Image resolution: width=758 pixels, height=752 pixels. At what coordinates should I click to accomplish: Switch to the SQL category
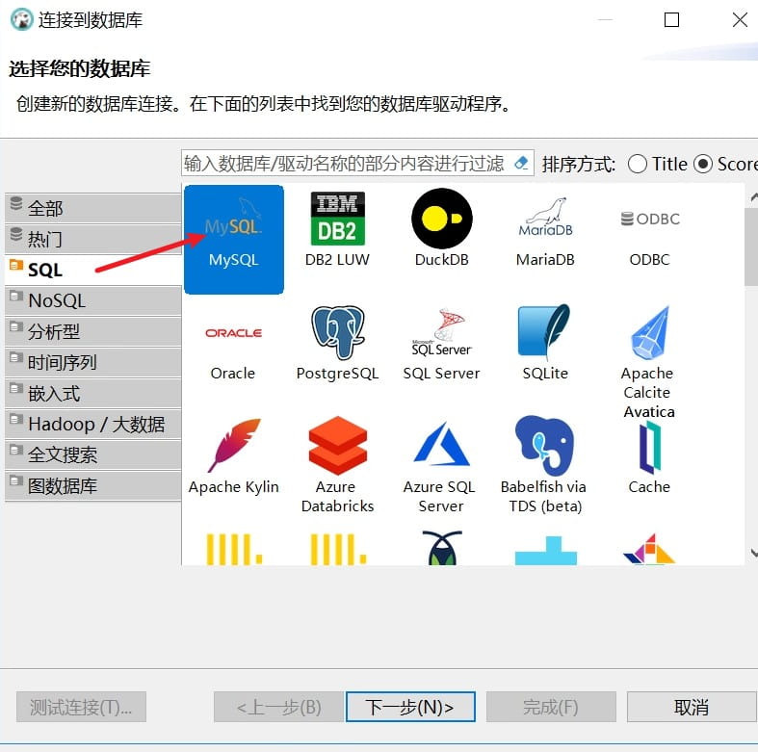click(x=93, y=270)
